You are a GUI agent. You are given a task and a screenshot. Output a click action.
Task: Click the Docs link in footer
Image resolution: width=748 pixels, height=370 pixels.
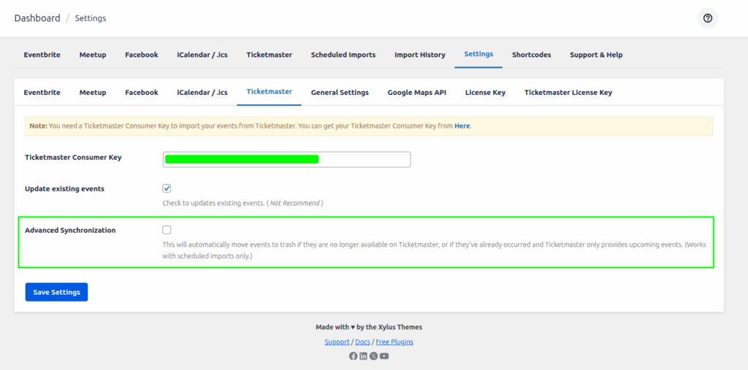point(362,342)
